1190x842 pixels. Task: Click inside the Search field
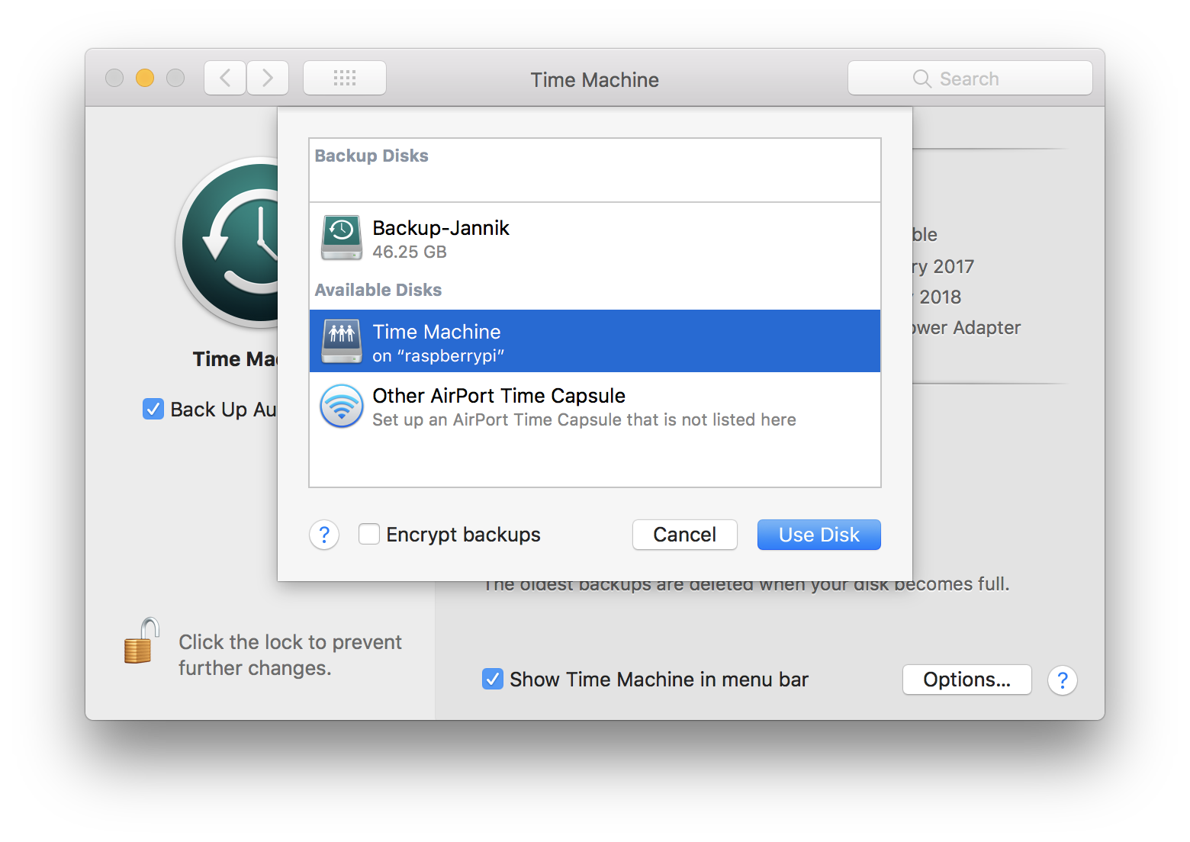[x=970, y=78]
